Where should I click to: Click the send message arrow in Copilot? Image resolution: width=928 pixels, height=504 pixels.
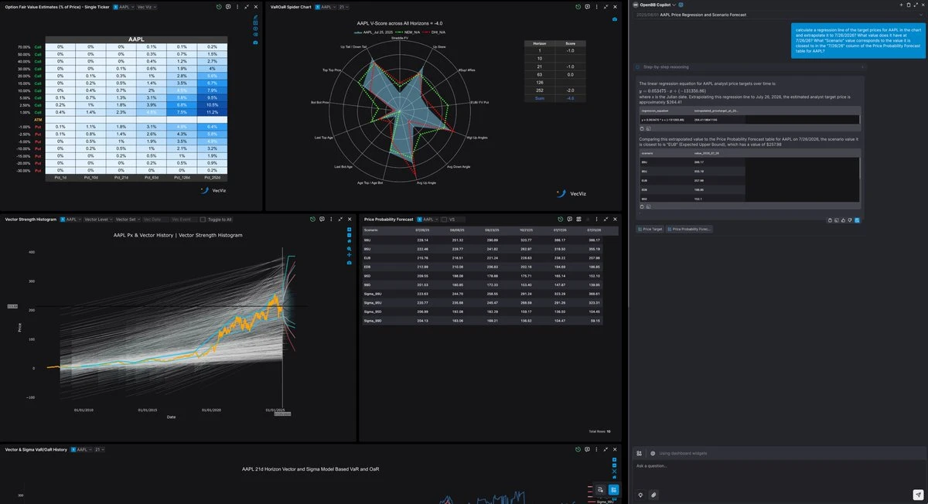pos(917,495)
